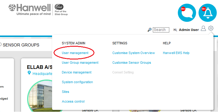Click the greyed Conset Setting entry
This screenshot has width=218, height=112.
[123, 72]
